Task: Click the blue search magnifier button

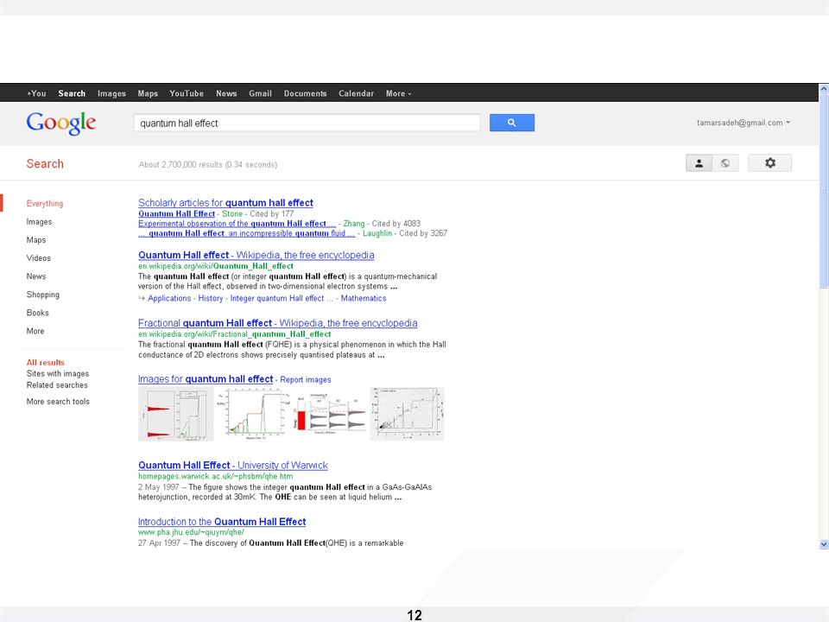Action: coord(511,123)
